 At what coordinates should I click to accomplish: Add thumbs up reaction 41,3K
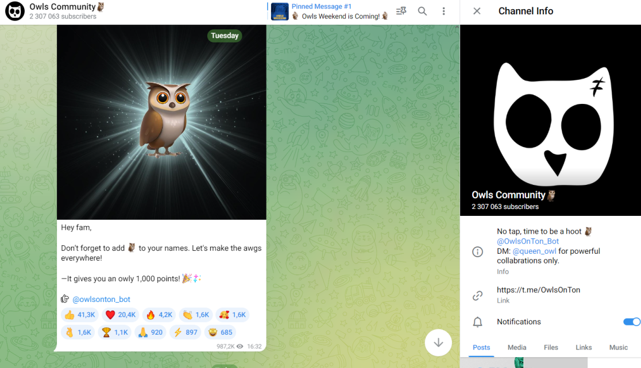coord(80,315)
